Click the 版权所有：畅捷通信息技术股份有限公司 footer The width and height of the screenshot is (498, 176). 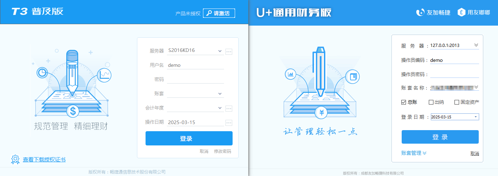tap(127, 172)
